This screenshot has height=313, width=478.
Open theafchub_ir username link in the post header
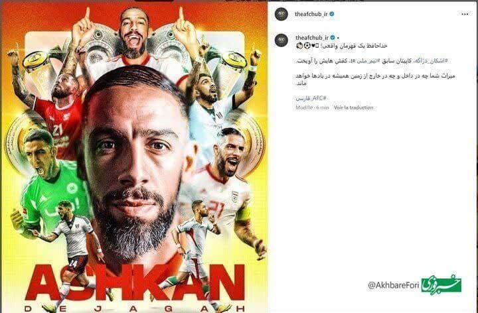point(311,14)
